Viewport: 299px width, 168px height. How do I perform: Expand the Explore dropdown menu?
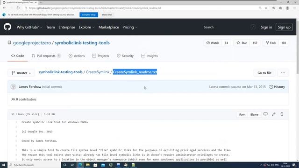(x=86, y=27)
